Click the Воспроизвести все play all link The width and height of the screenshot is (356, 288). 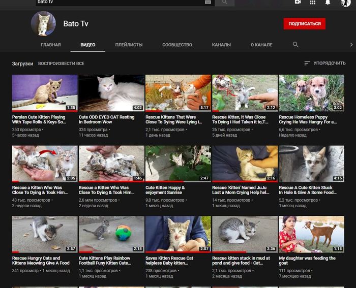(x=61, y=63)
